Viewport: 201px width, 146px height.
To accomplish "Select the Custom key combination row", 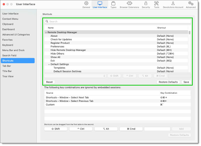I will pos(117,105).
